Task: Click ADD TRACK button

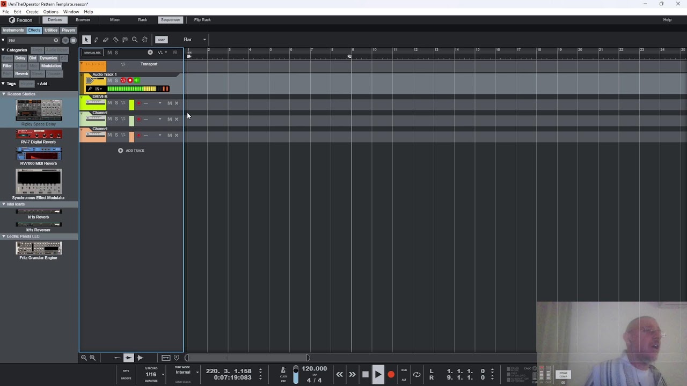Action: tap(131, 151)
